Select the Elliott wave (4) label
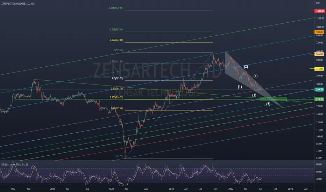The height and width of the screenshot is (192, 326). pyautogui.click(x=256, y=76)
